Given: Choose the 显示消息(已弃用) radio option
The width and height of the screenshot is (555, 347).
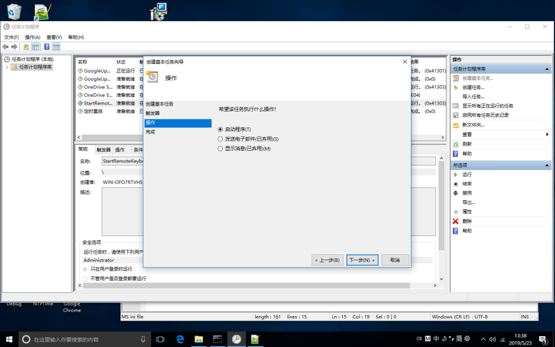Looking at the screenshot, I should point(220,149).
